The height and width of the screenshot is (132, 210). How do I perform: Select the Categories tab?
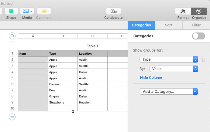[x=141, y=25]
